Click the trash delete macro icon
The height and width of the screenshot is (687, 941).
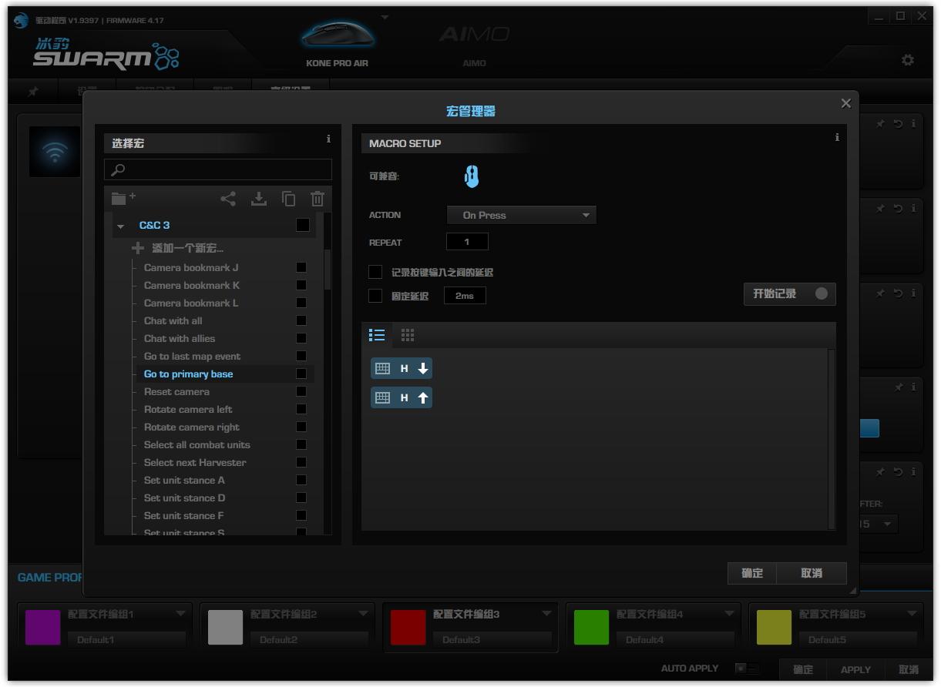[x=318, y=199]
